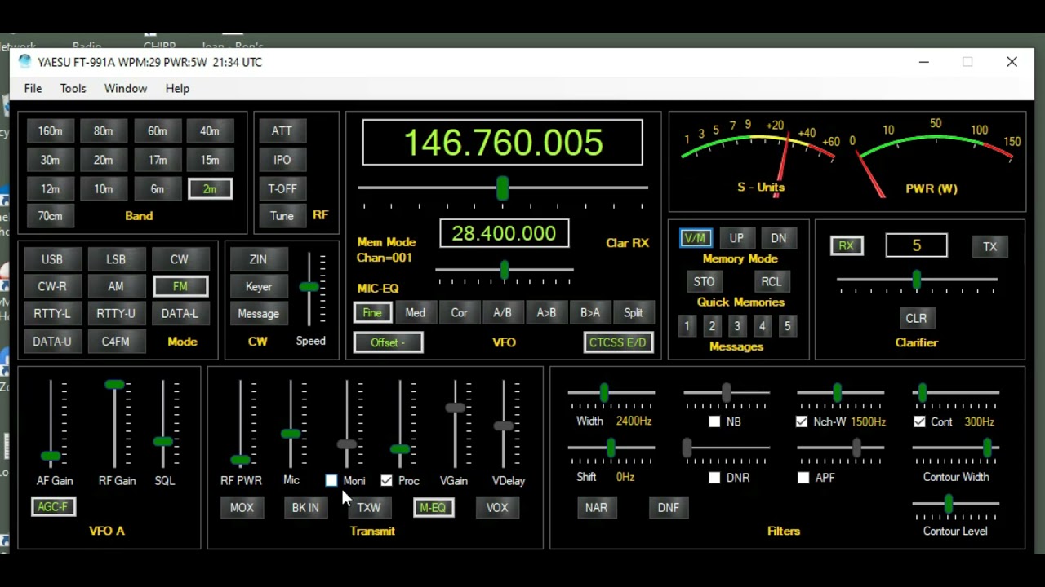Open the Tools menu
The image size is (1045, 587).
click(73, 88)
